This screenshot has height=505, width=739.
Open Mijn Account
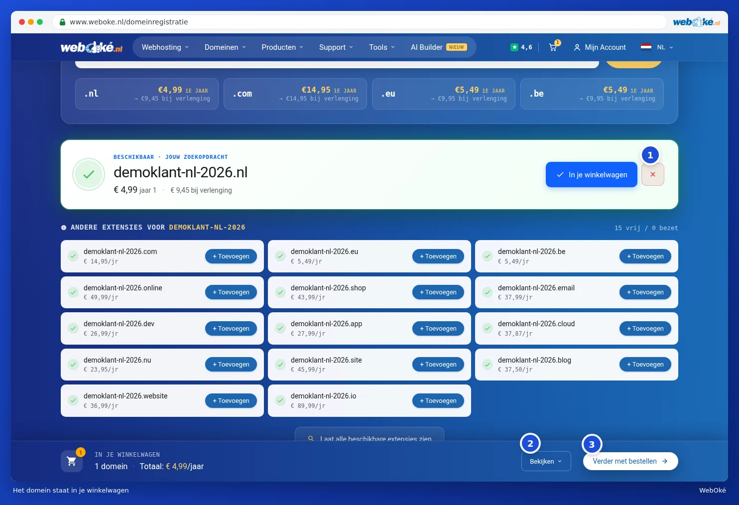600,47
